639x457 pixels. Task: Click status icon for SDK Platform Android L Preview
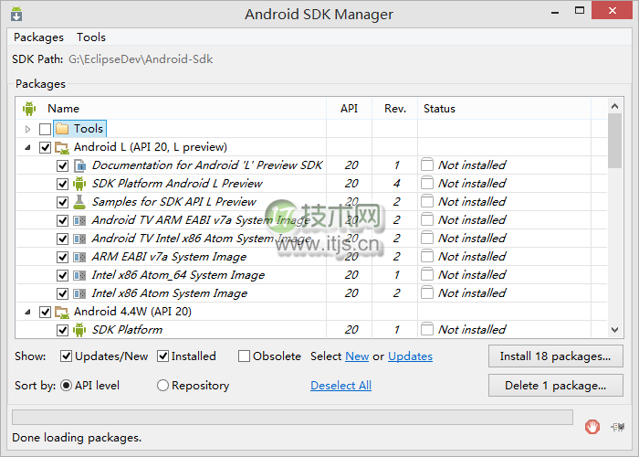pyautogui.click(x=427, y=183)
